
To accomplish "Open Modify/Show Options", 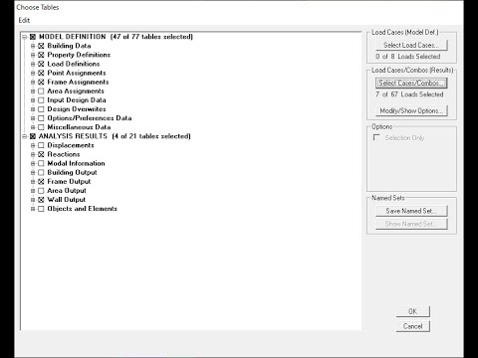I will 411,110.
